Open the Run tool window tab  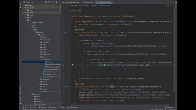[x=25, y=107]
